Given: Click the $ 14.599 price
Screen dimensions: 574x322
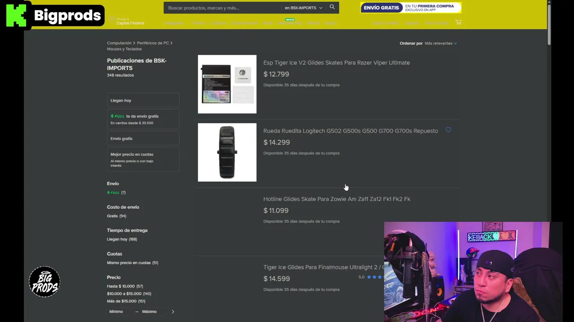Looking at the screenshot, I should 277,279.
